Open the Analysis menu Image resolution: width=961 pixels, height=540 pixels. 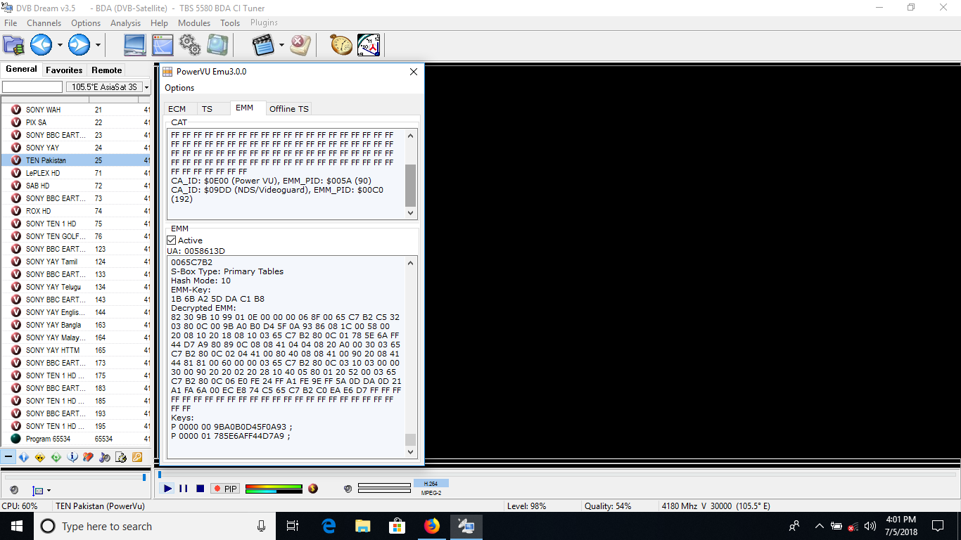[x=126, y=23]
